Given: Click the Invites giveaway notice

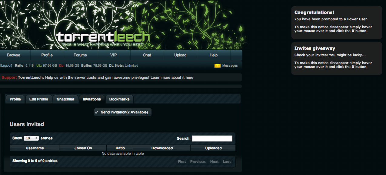Looking at the screenshot, I should pos(337,58).
